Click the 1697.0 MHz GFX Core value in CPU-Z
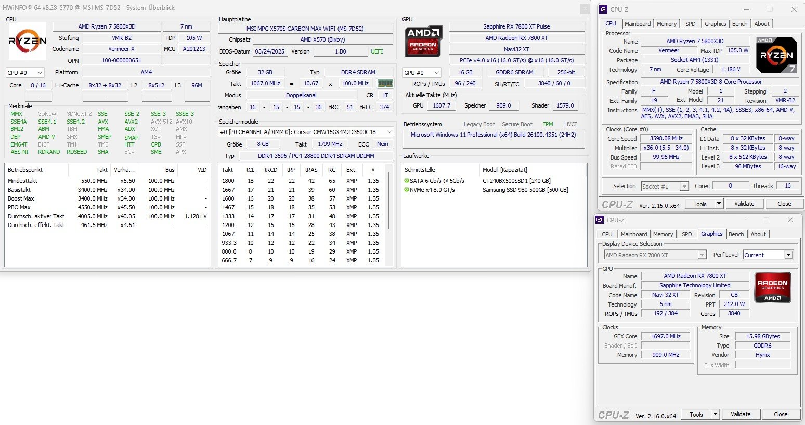 pos(666,336)
